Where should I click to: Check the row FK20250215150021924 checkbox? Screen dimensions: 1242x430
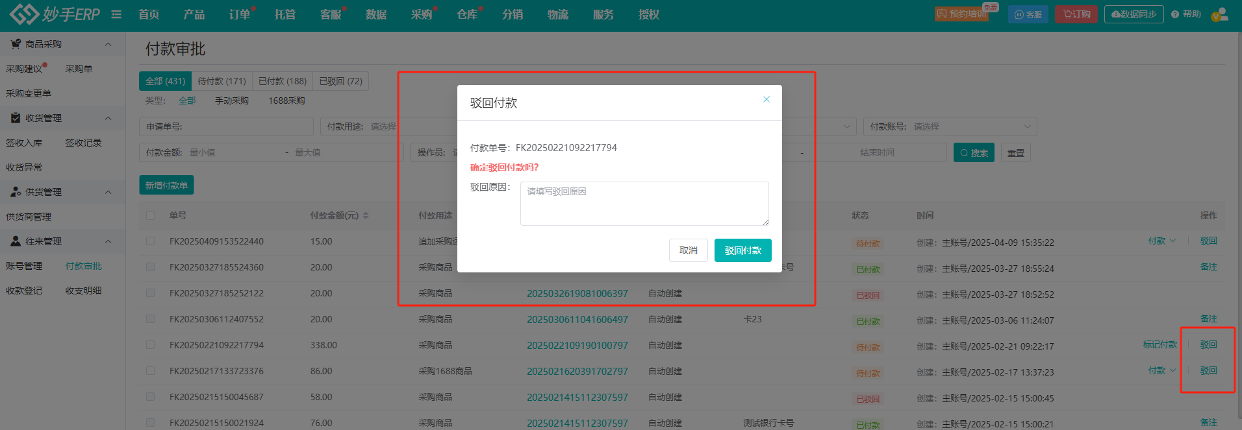(x=151, y=423)
